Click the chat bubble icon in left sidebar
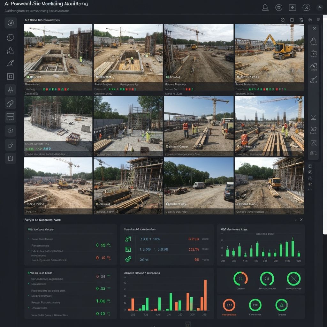Screen dimensions: 327x327 (10, 37)
